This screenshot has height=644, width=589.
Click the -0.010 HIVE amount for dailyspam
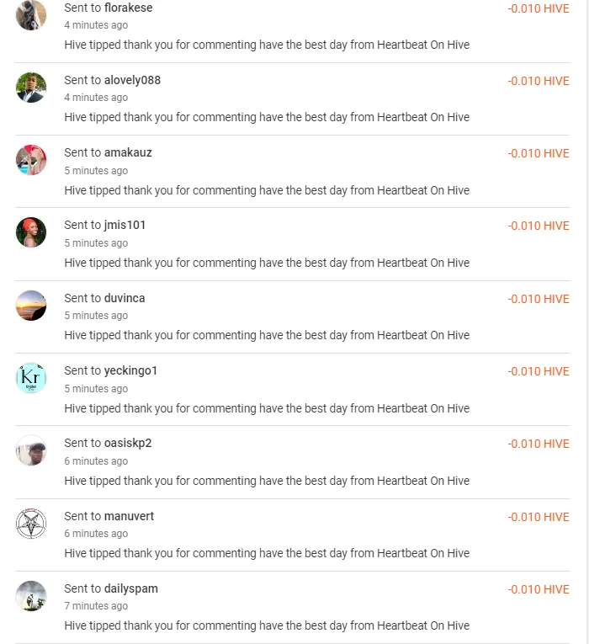coord(539,589)
